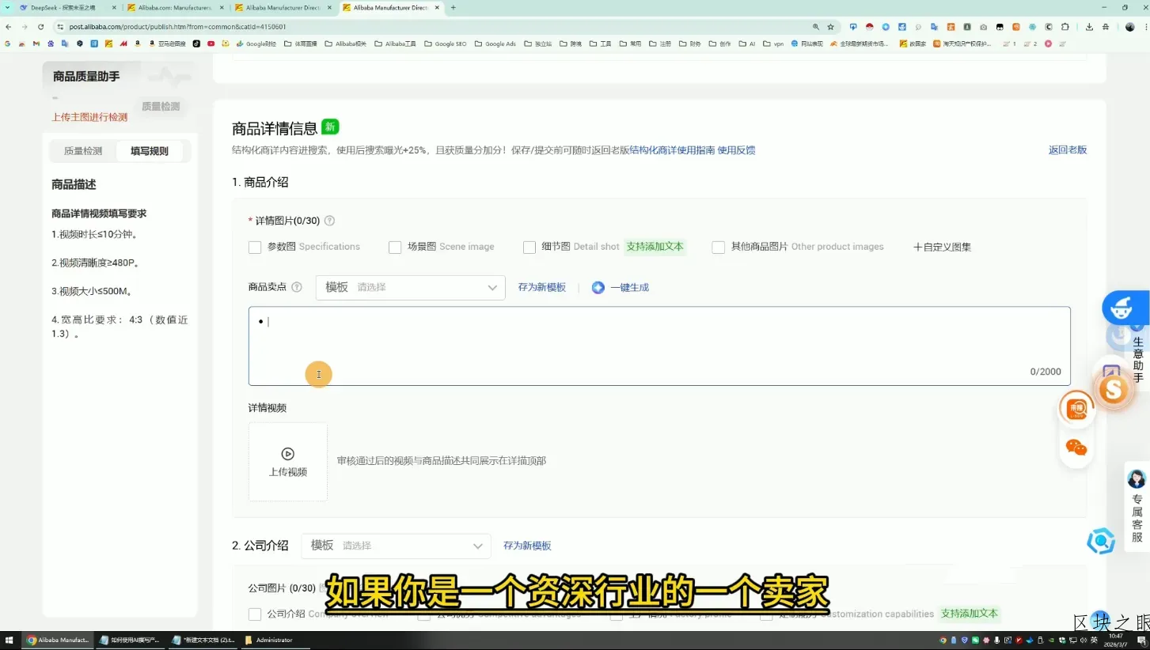Viewport: 1150px width, 650px height.
Task: Switch to the DeepSeek browser tab
Action: [x=63, y=8]
